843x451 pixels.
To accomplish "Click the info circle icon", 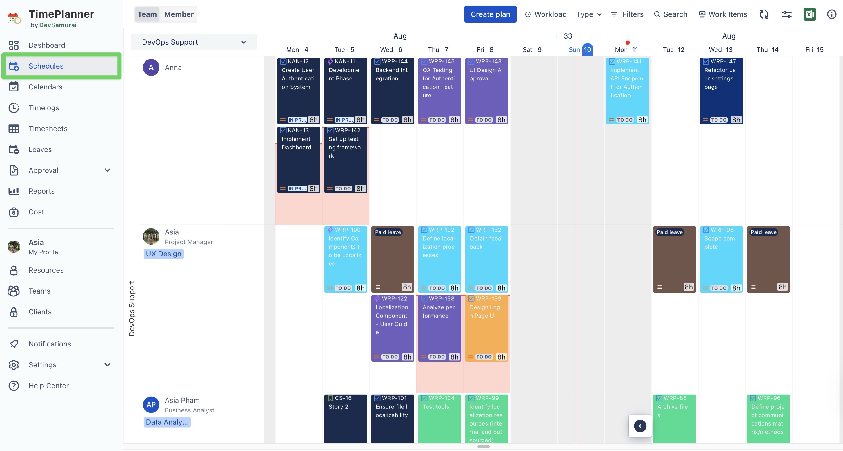I will (x=831, y=14).
